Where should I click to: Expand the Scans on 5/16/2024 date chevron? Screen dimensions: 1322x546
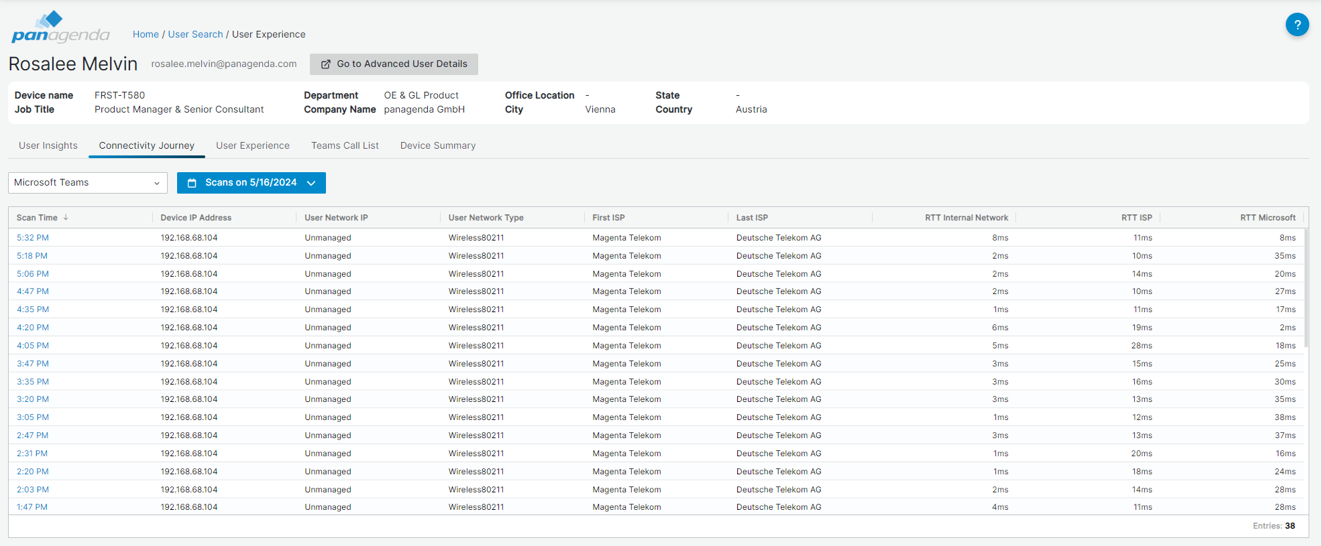311,183
